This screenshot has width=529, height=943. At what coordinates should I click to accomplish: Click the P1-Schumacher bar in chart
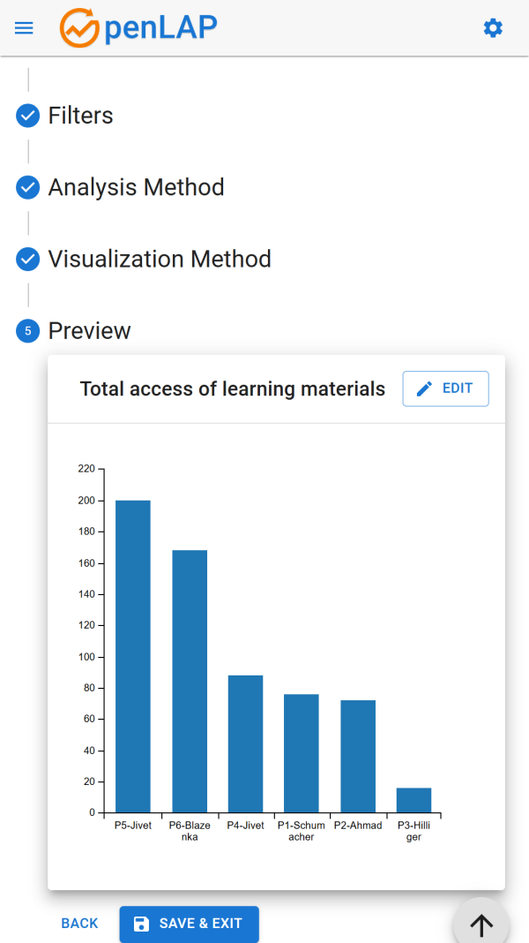click(x=302, y=753)
